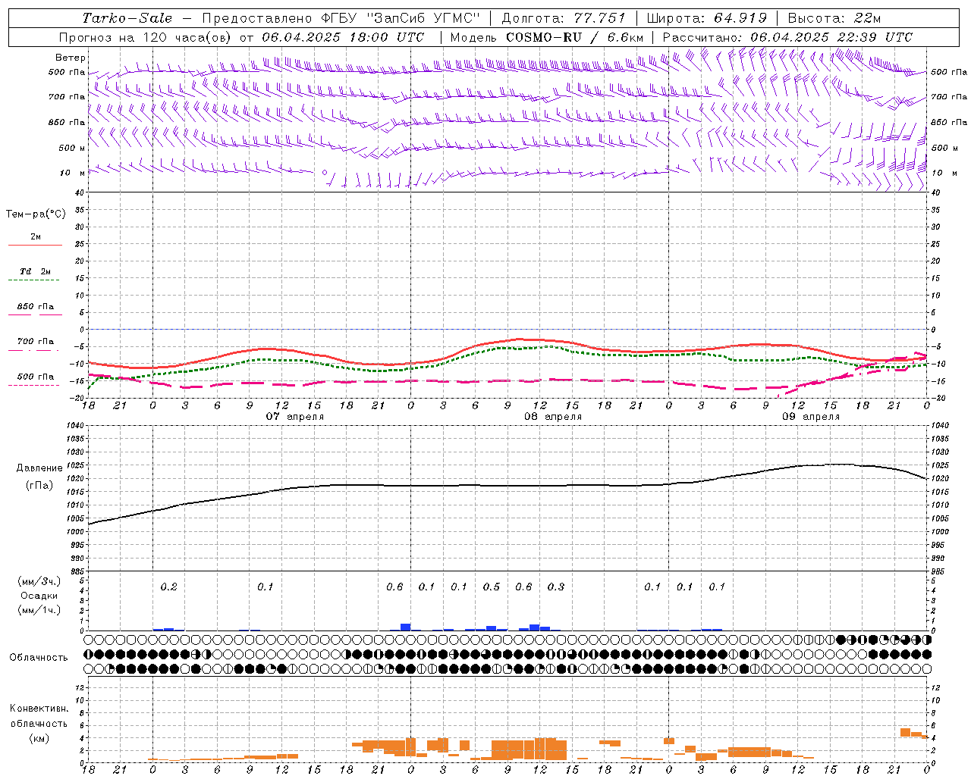Select the precipitation value "0.3"
The height and width of the screenshot is (776, 971).
[x=556, y=587]
